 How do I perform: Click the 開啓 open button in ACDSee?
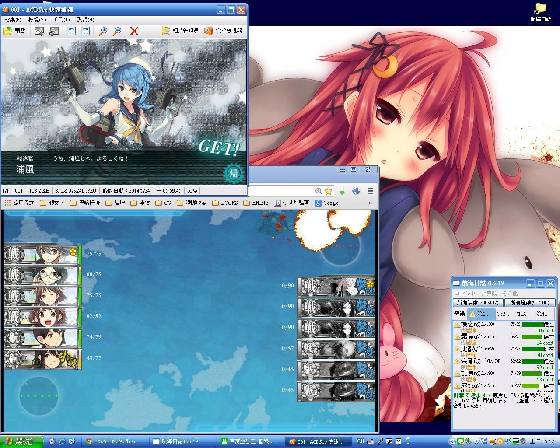tap(15, 31)
